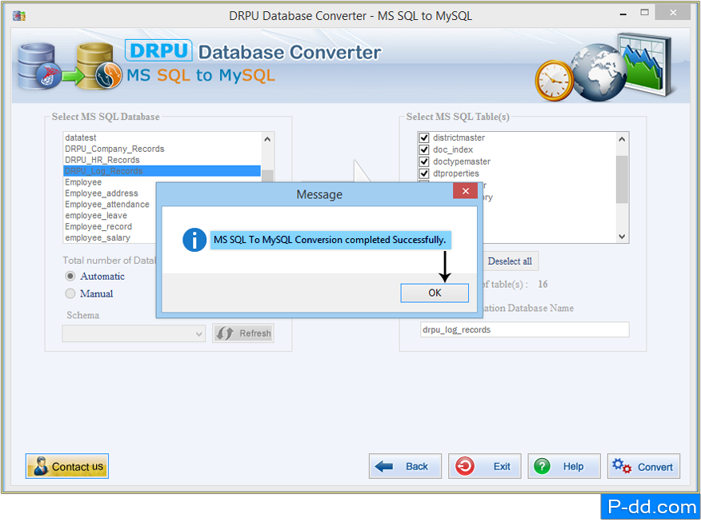Select Employee_address in database list
Screen dimensions: 701x526
point(102,193)
